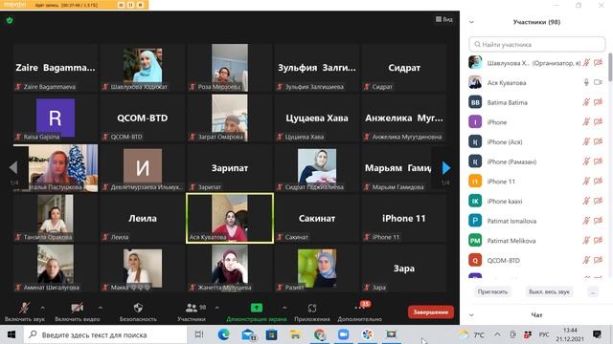Open the Участники participants panel button
The height and width of the screenshot is (344, 613).
(x=192, y=312)
